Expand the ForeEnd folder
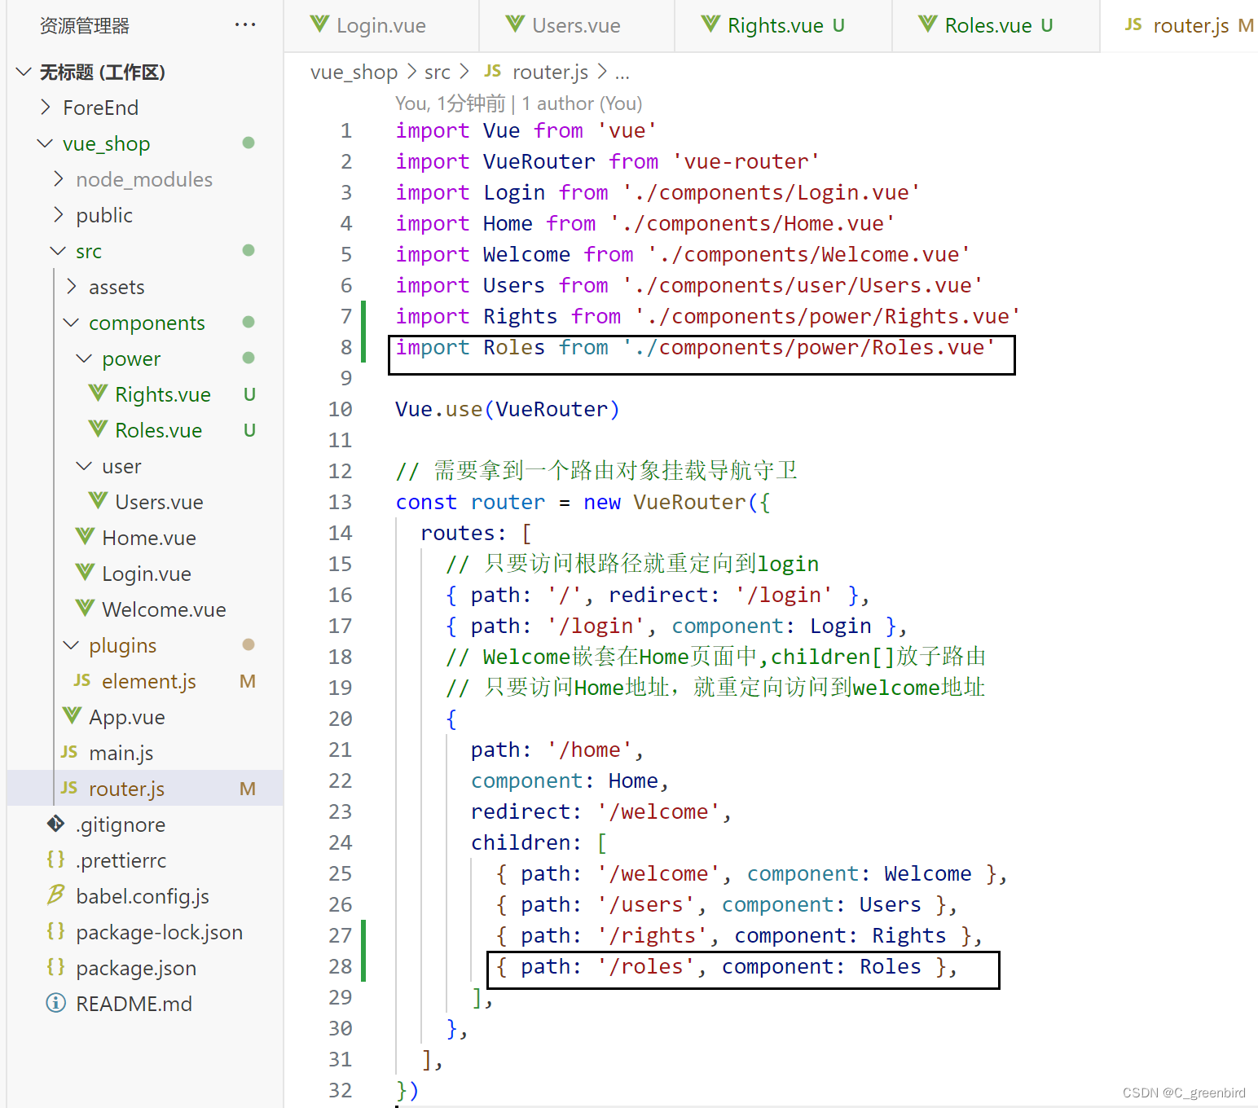The image size is (1258, 1108). [46, 108]
